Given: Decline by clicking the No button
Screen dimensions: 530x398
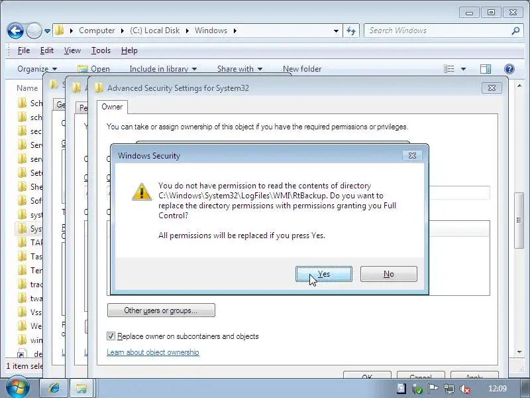Looking at the screenshot, I should [x=389, y=274].
